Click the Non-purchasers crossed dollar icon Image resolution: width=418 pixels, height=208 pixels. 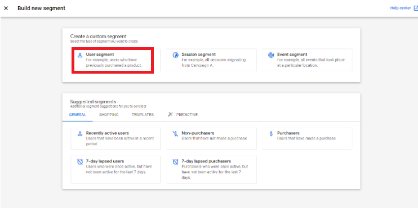175,134
